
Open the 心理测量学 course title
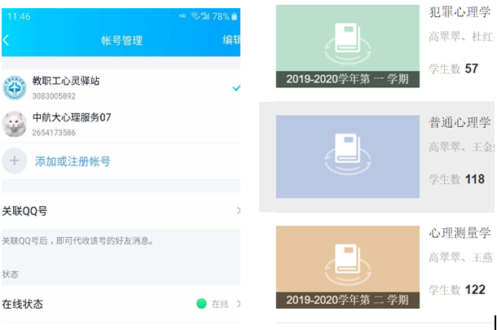[460, 234]
